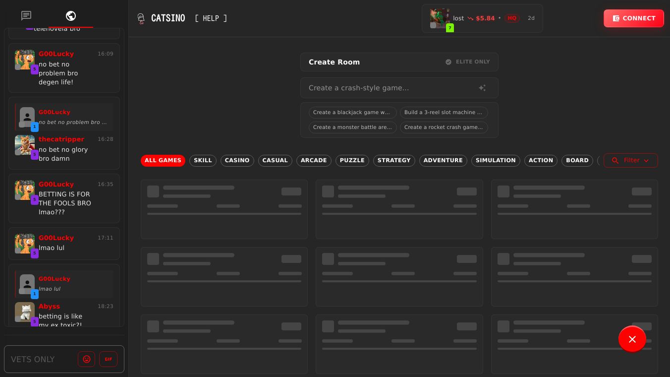The height and width of the screenshot is (377, 670).
Task: Open G00Lucky's username on the 16:09 message
Action: pos(56,54)
